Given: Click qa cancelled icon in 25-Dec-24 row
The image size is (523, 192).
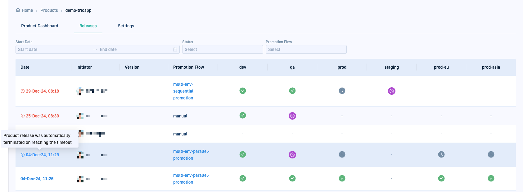Looking at the screenshot, I should tap(292, 116).
